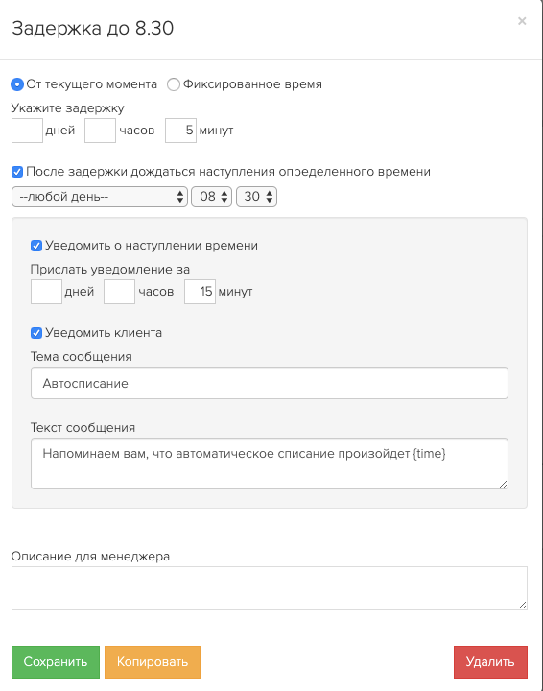This screenshot has height=691, width=543.
Task: Toggle 'Уведомить о наступлении времени' checkbox
Action: (x=36, y=246)
